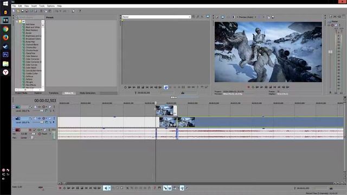
Task: Open the Options menu
Action: (x=50, y=6)
